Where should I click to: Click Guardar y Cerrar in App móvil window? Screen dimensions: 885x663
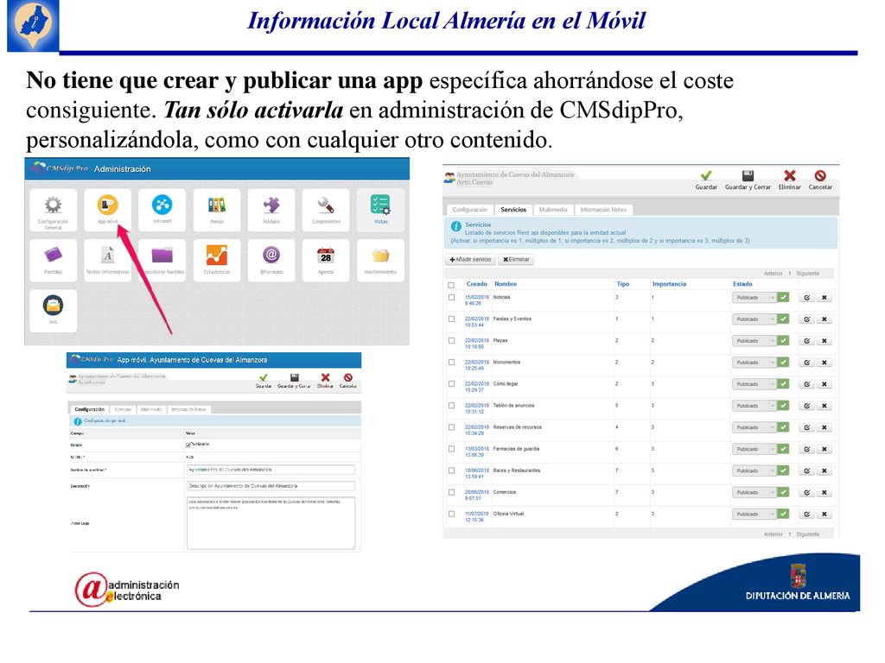pos(294,381)
